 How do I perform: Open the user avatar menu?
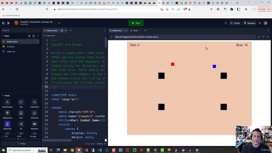pyautogui.click(x=266, y=23)
